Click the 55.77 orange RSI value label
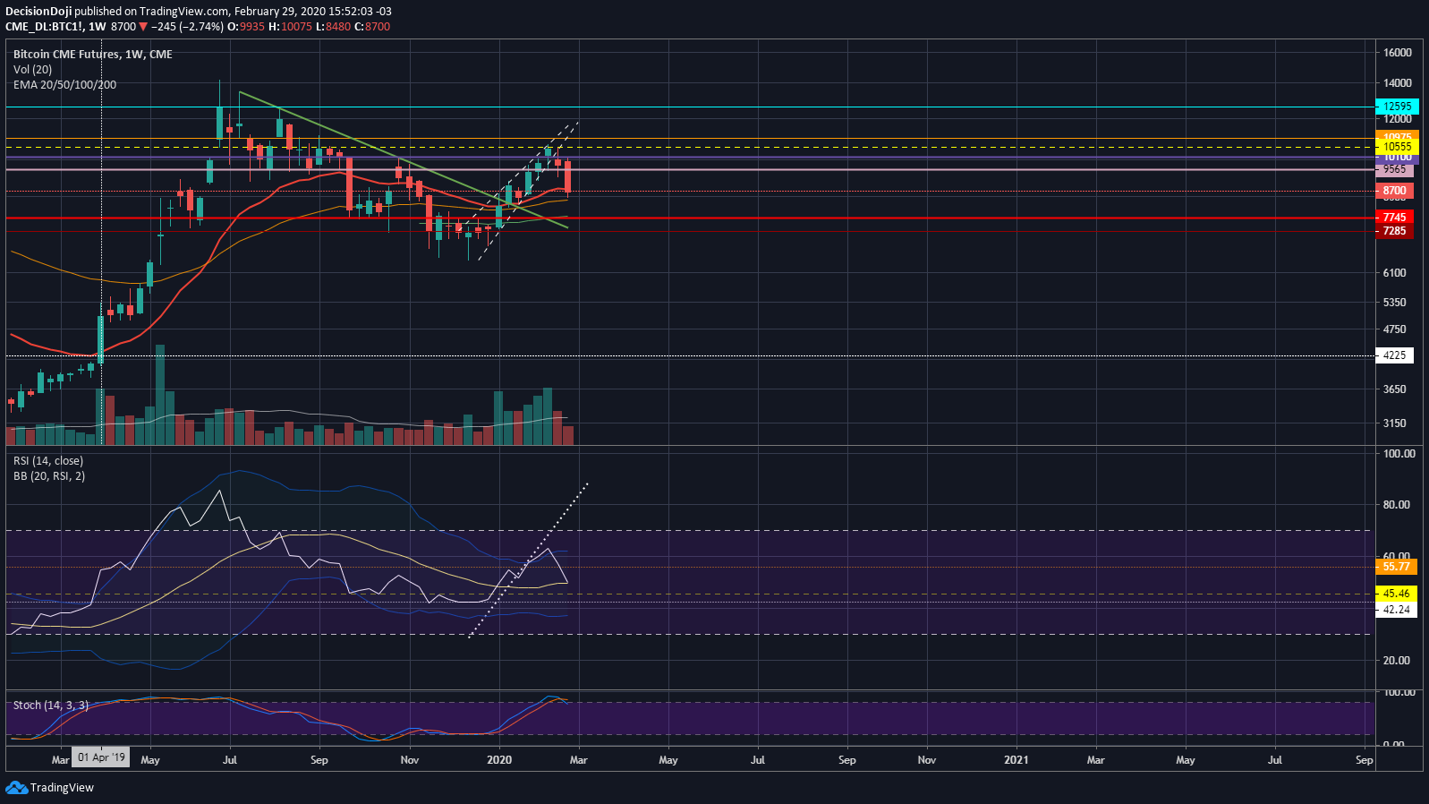Screen dimensions: 1429x804 (1396, 567)
